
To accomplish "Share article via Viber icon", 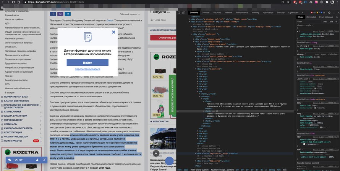I will pos(60,14).
